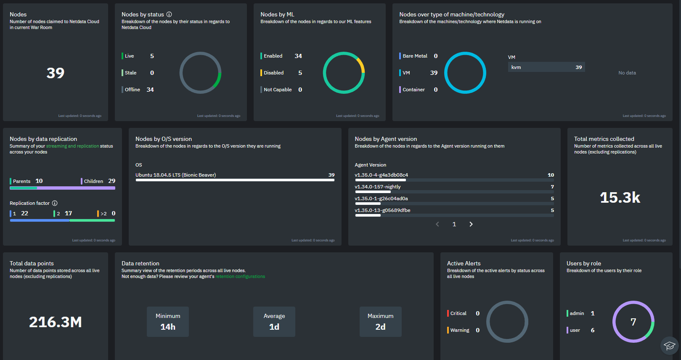
Task: Click the Data retention card title
Action: pyautogui.click(x=140, y=263)
